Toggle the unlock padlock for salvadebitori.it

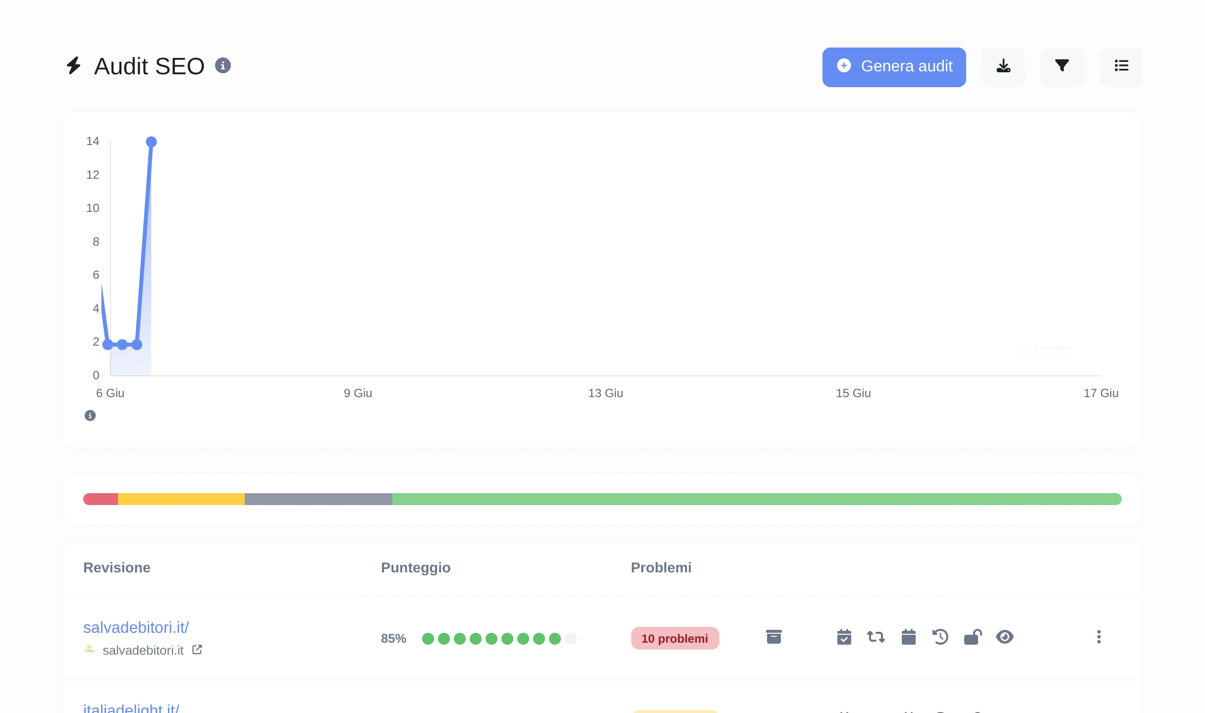(973, 637)
